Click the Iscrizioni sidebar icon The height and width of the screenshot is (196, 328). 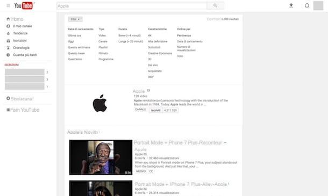coord(8,40)
